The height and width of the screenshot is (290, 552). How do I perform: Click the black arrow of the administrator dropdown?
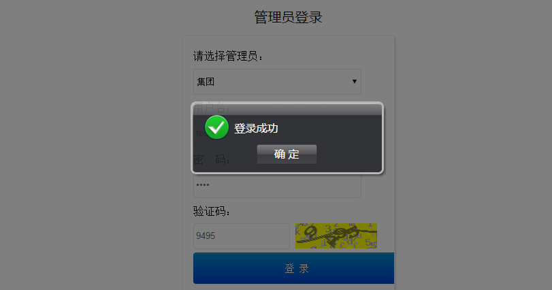(355, 82)
